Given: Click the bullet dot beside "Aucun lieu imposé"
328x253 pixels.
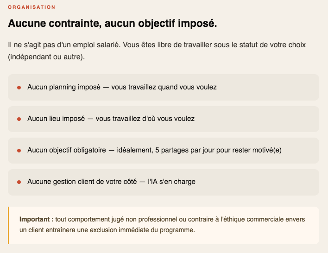Looking at the screenshot, I should point(19,119).
